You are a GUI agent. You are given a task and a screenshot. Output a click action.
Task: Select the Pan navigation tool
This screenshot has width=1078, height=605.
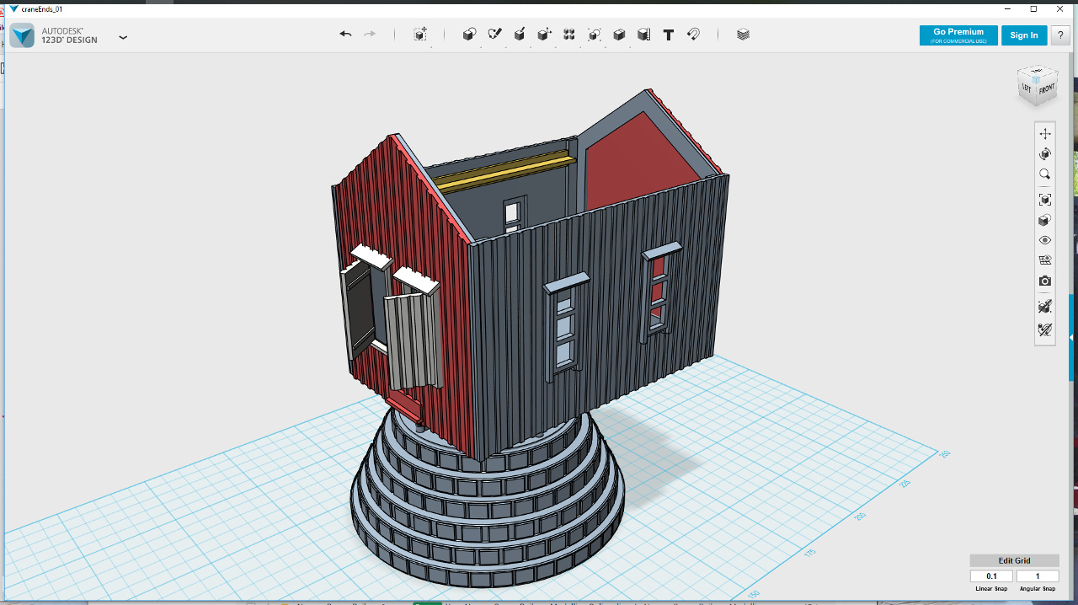[x=1045, y=134]
